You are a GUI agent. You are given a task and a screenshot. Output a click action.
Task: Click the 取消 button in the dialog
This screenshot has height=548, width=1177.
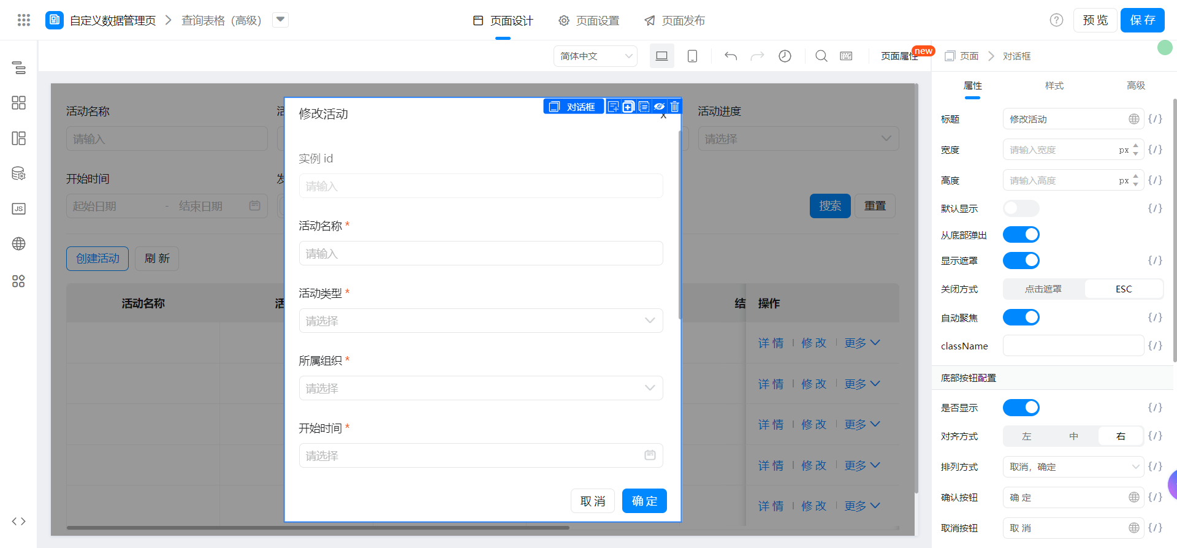click(593, 501)
